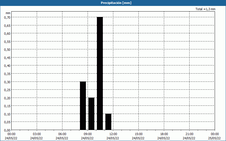The width and height of the screenshot is (226, 141).
Task: Click the 00:00 24/05/22 start time label
Action: pyautogui.click(x=11, y=136)
